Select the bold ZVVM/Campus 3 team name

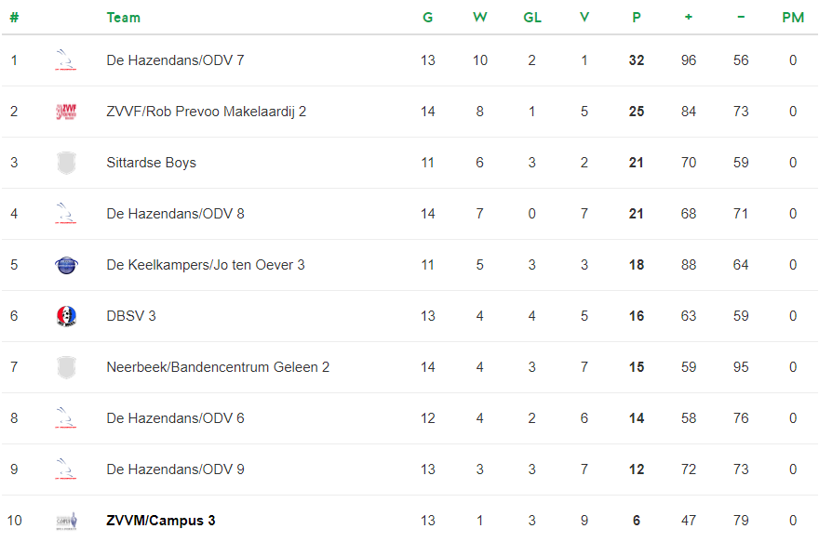coord(160,521)
